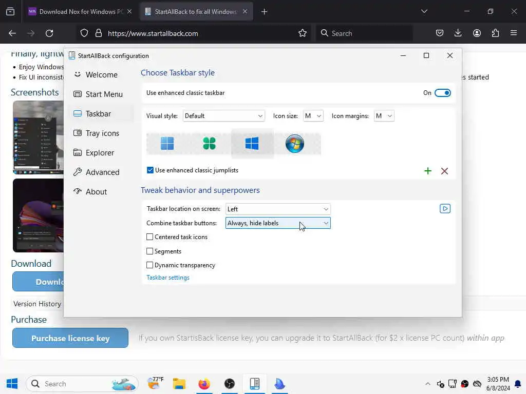Open the Firefox extensions puzzle icon
The width and height of the screenshot is (526, 394).
495,33
